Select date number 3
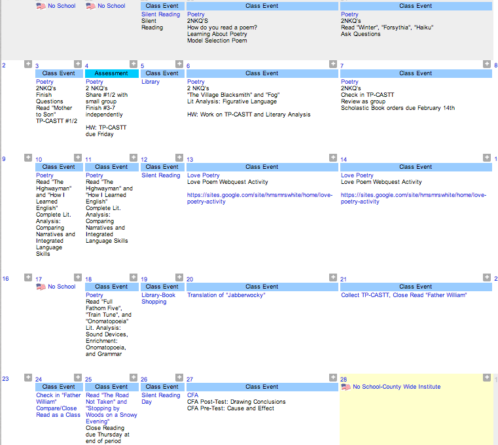 click(37, 66)
